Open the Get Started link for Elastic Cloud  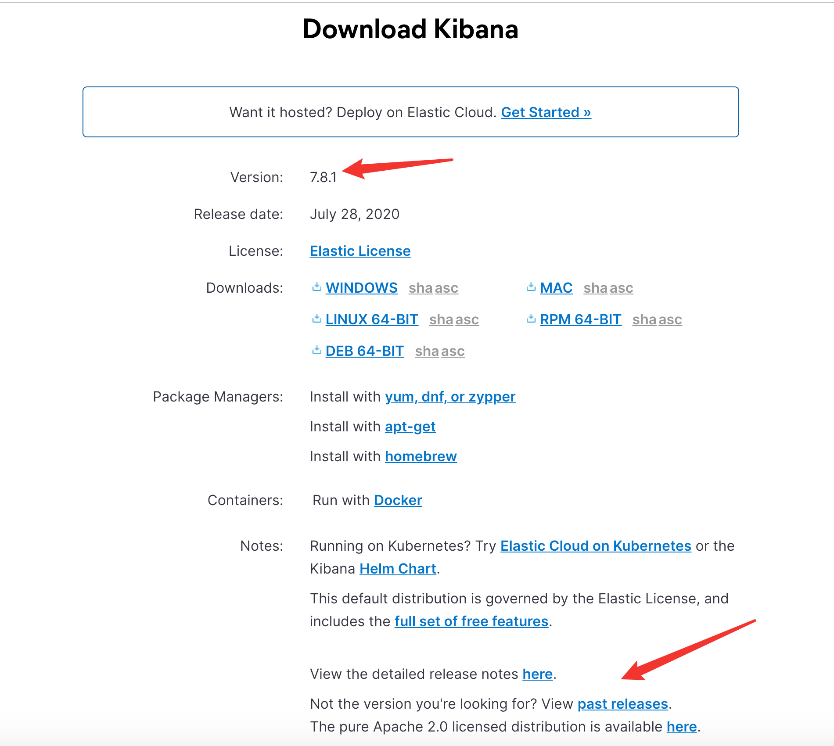tap(546, 112)
